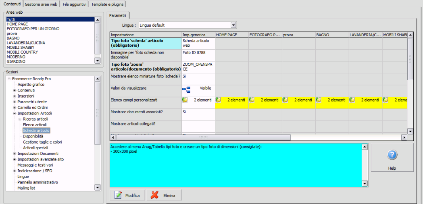This screenshot has width=423, height=204.
Task: Click folder icon in MOBILI SHABBY column cell
Action: point(385,100)
